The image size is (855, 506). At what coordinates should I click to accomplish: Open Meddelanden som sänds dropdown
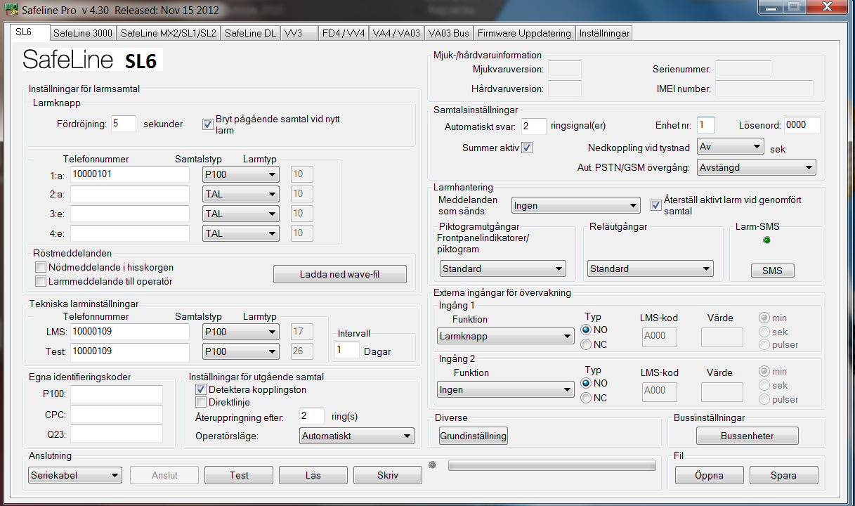coord(575,206)
